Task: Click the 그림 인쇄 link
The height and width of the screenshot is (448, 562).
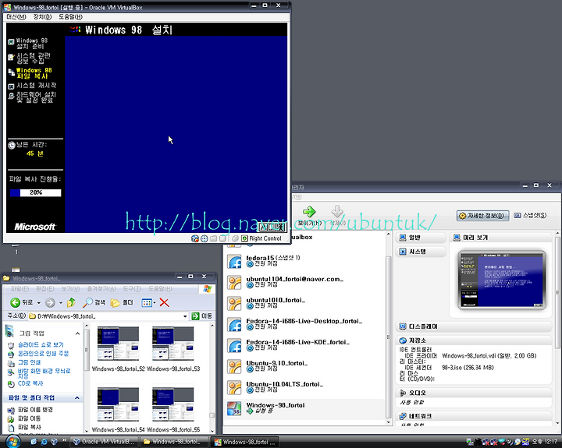Action: [x=29, y=362]
